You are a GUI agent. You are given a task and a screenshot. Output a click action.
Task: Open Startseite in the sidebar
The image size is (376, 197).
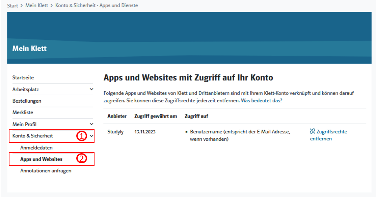(23, 78)
